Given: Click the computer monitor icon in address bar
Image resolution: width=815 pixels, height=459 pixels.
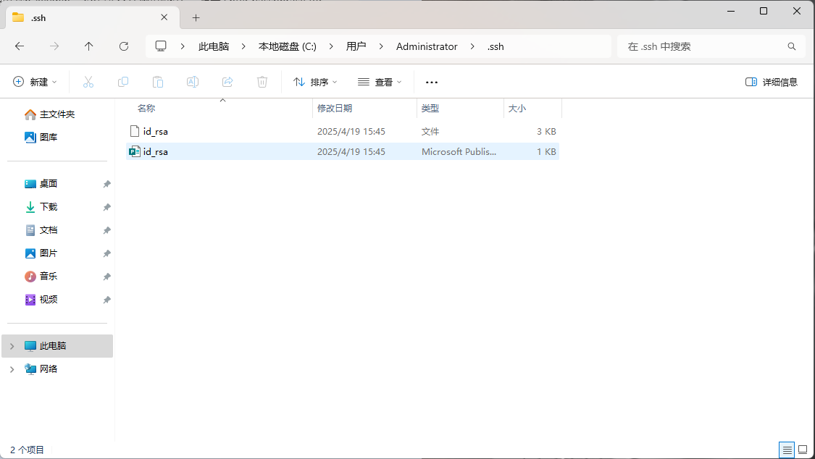Looking at the screenshot, I should [x=161, y=46].
